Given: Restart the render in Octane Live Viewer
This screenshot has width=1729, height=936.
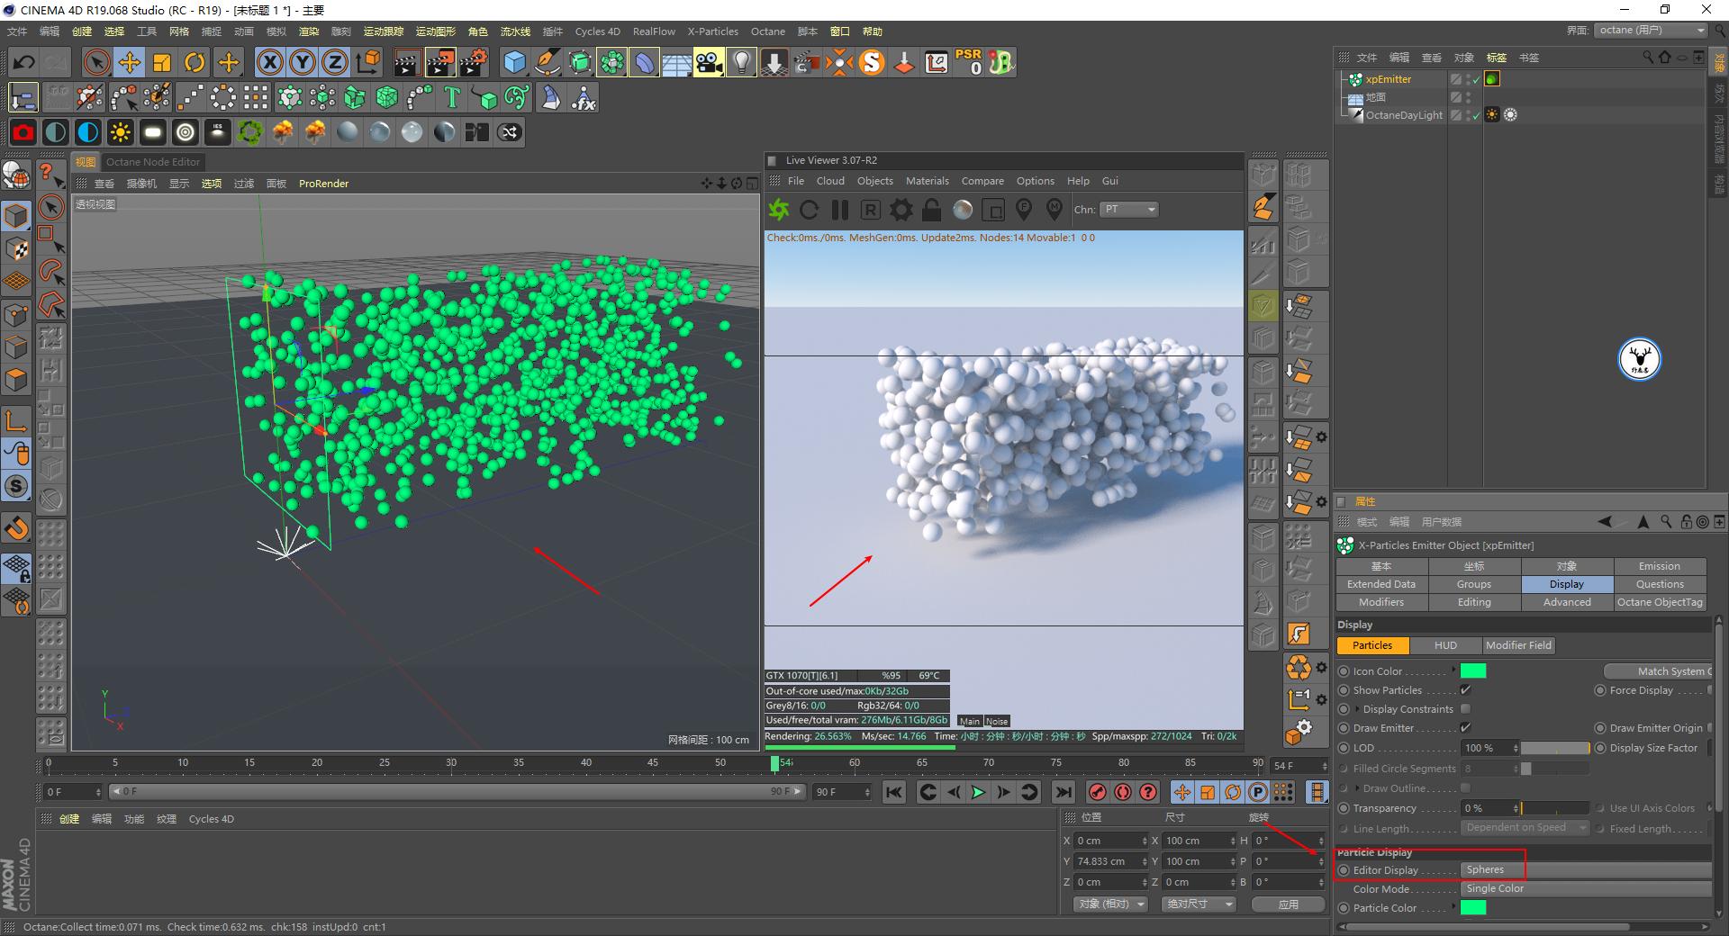Looking at the screenshot, I should (809, 209).
